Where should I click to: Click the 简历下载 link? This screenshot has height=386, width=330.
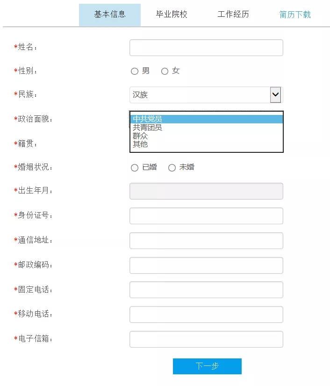[295, 14]
